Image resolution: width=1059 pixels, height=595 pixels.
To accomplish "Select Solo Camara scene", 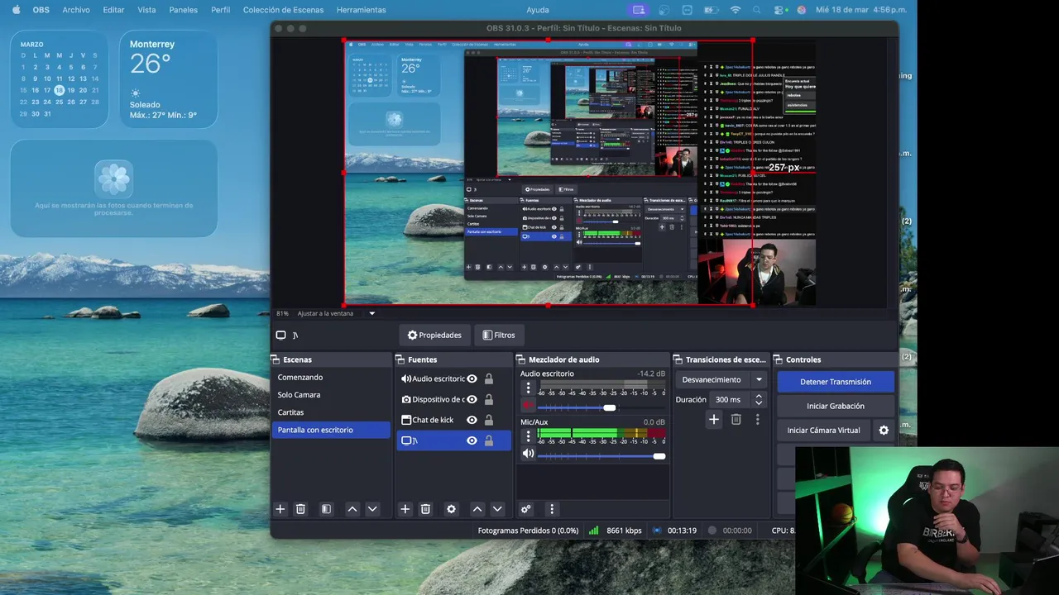I will click(331, 395).
